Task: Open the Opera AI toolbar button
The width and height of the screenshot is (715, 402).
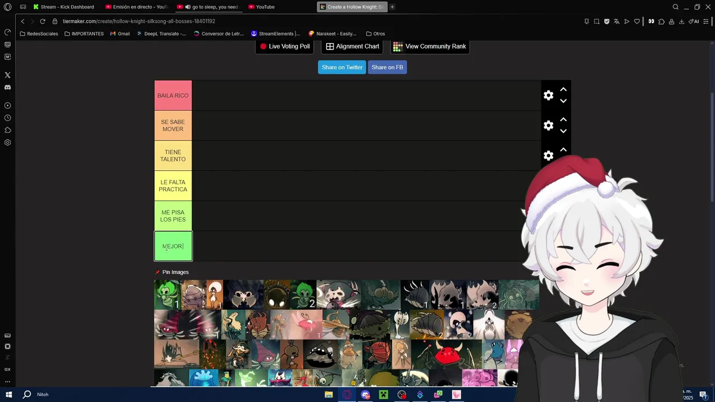Action: point(694,21)
